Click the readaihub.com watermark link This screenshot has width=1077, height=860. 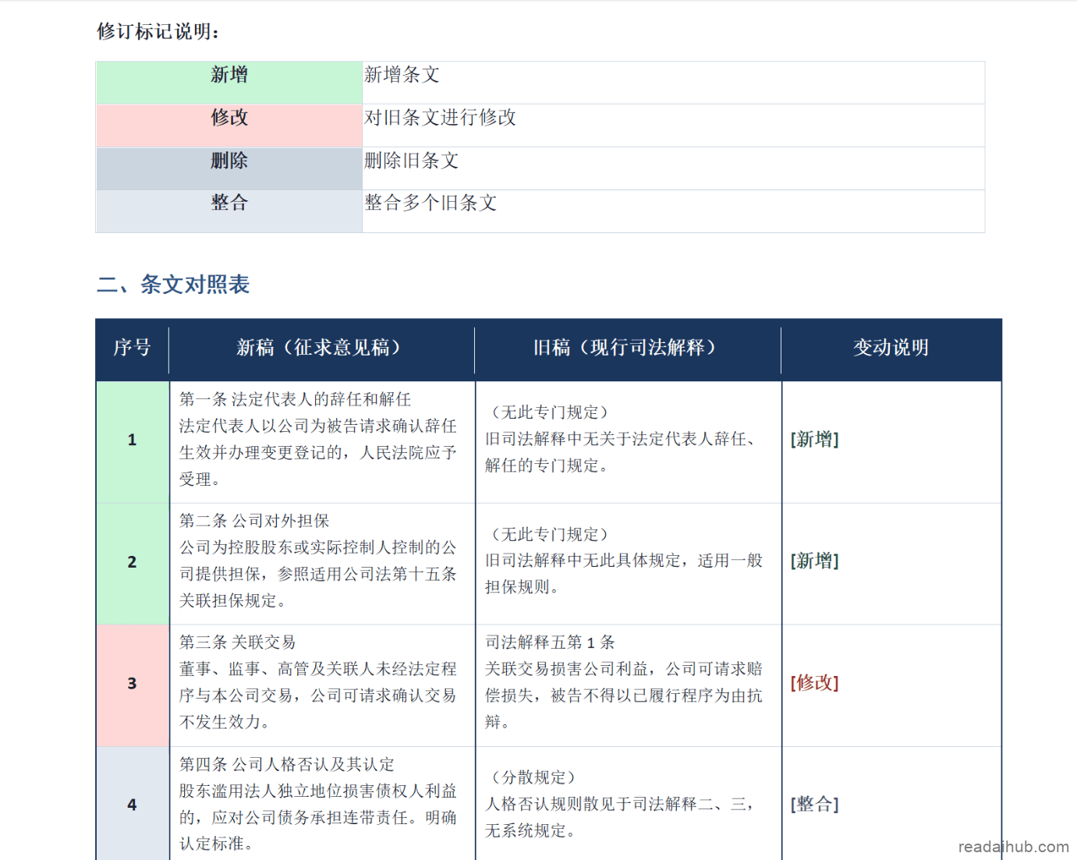pyautogui.click(x=1013, y=847)
